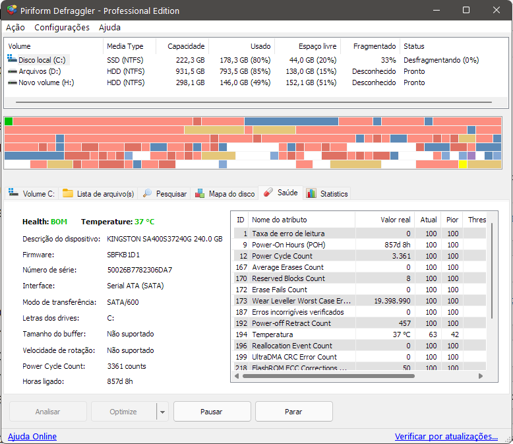
Task: Expand the Optimize dropdown arrow
Action: (x=162, y=412)
